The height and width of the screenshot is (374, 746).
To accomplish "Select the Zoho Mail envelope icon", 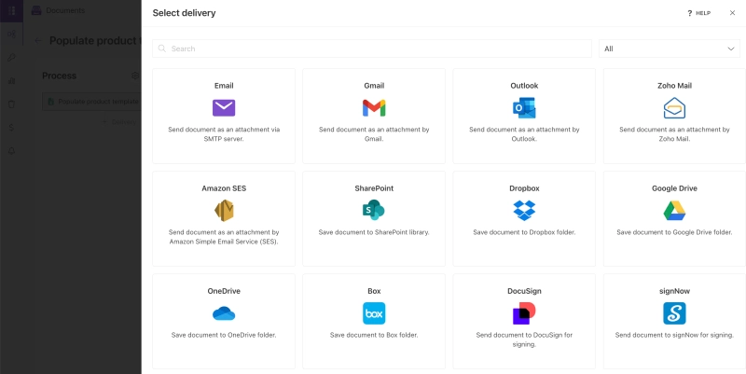I will click(x=674, y=108).
